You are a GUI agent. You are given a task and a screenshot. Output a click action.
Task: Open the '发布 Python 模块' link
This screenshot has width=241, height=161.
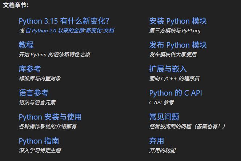coord(178,45)
